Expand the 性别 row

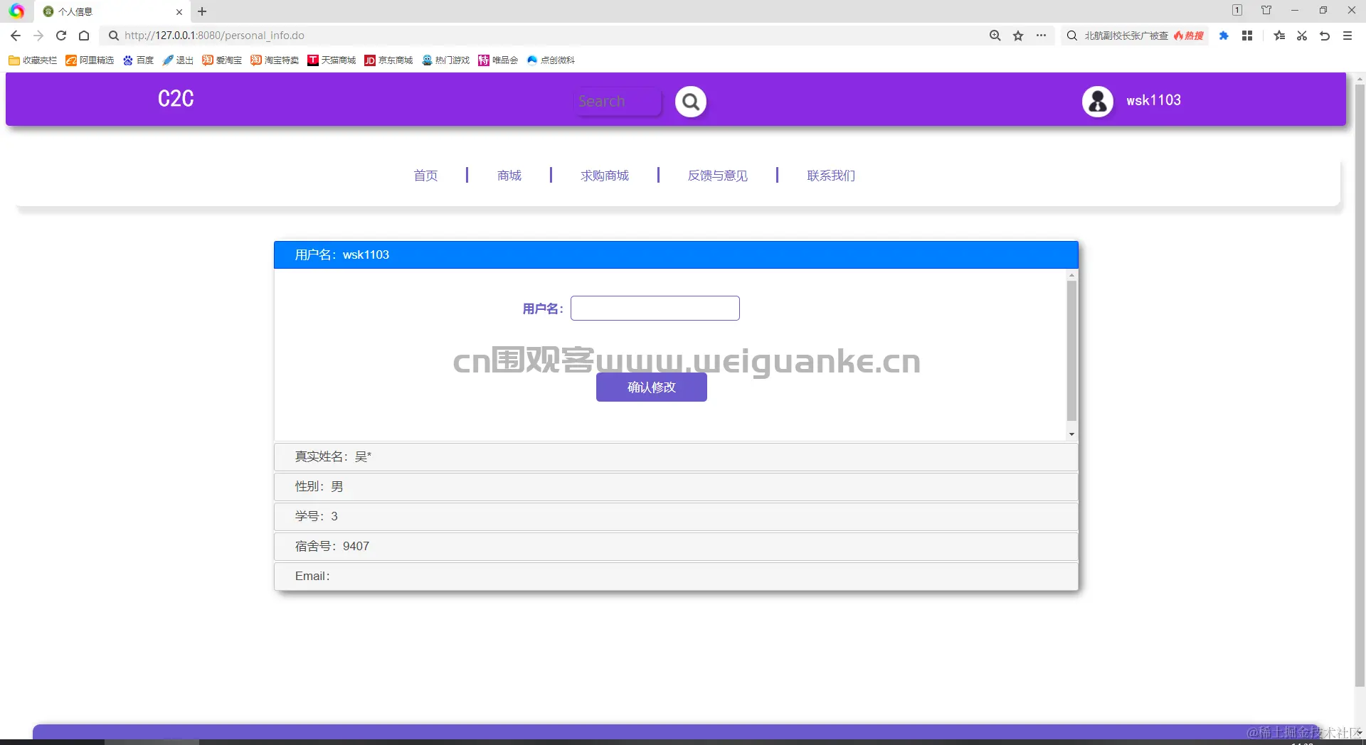(676, 486)
